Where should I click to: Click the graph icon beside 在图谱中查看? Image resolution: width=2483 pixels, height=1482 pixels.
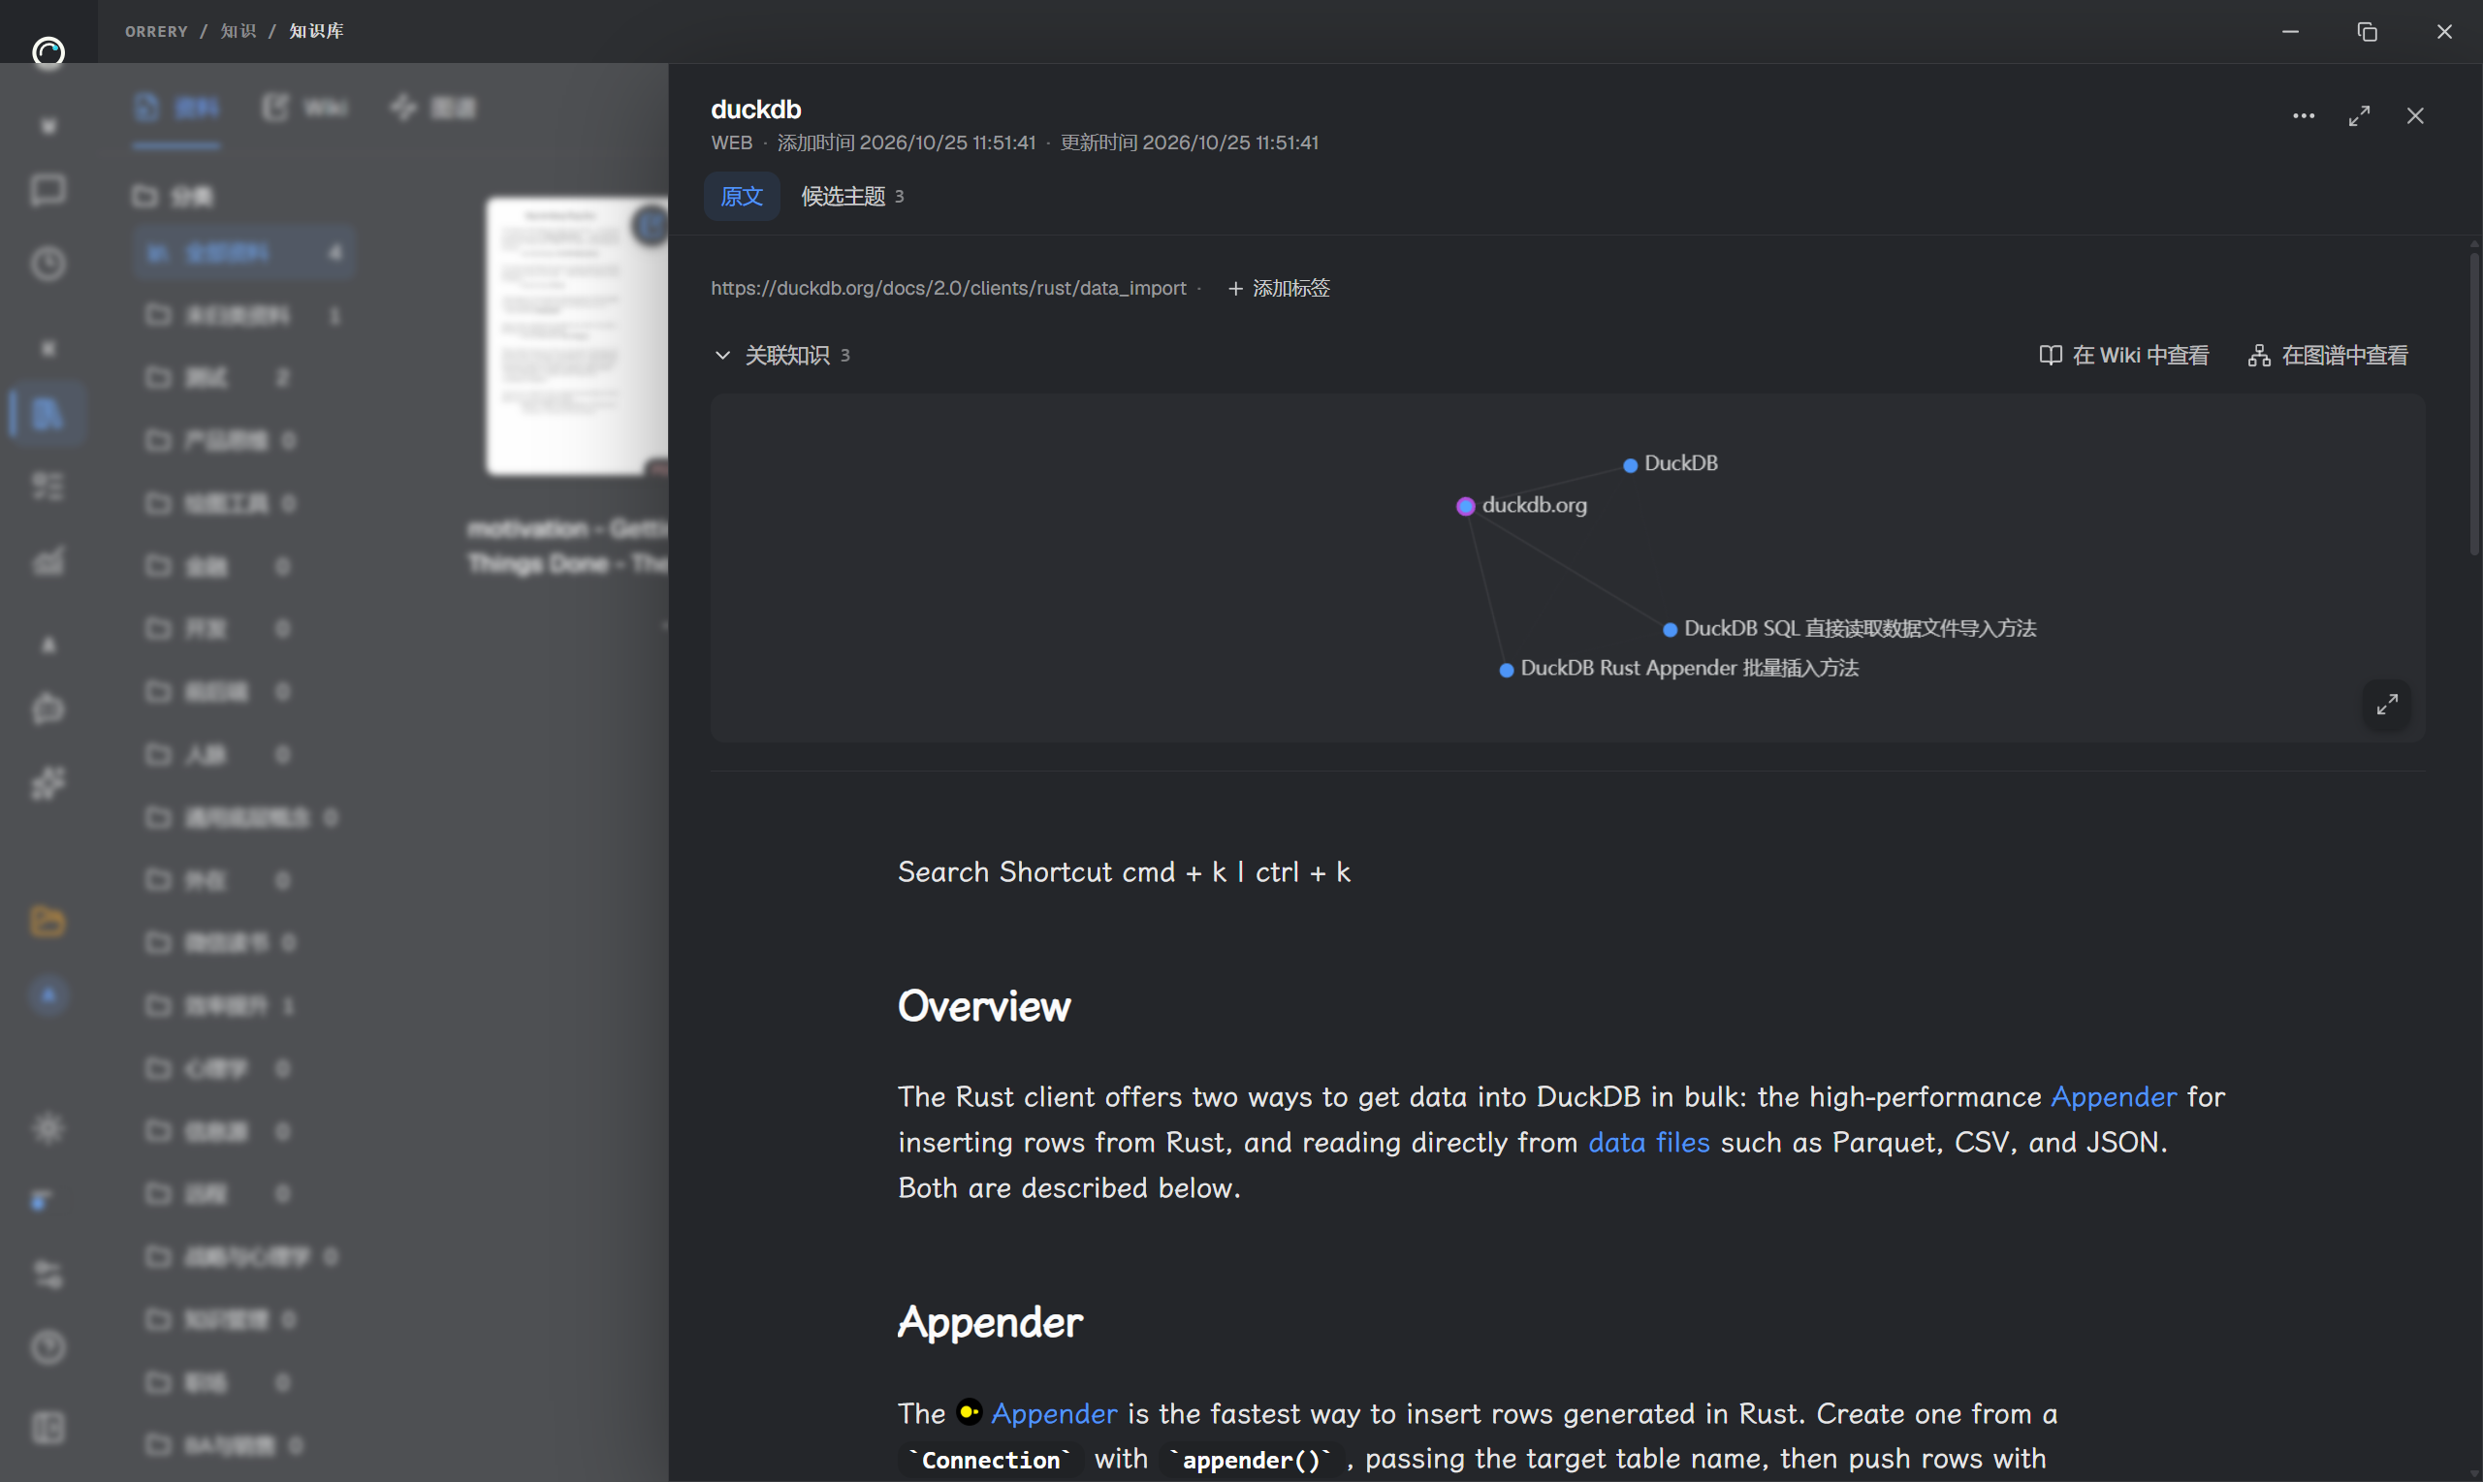pyautogui.click(x=2259, y=356)
